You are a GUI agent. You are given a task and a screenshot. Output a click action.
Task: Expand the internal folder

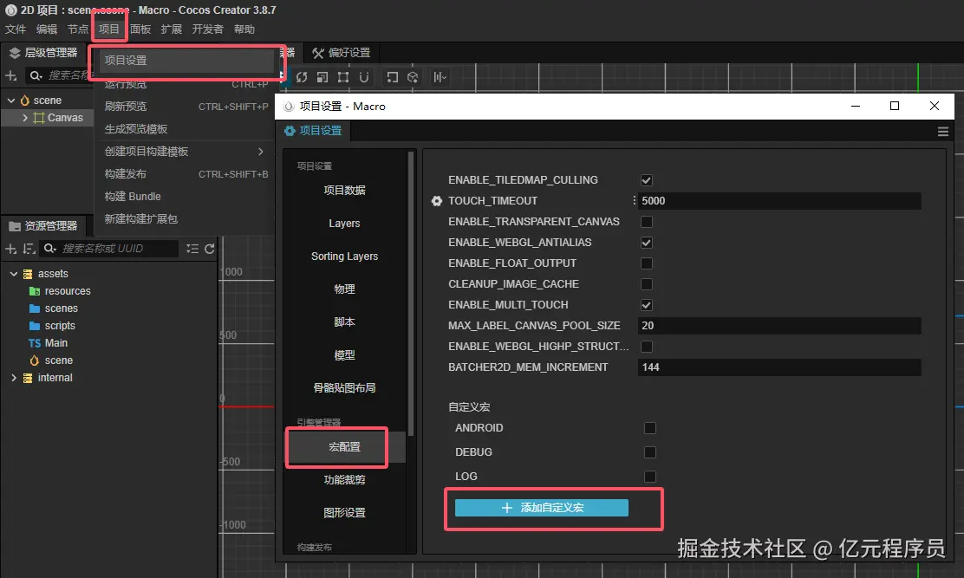14,378
